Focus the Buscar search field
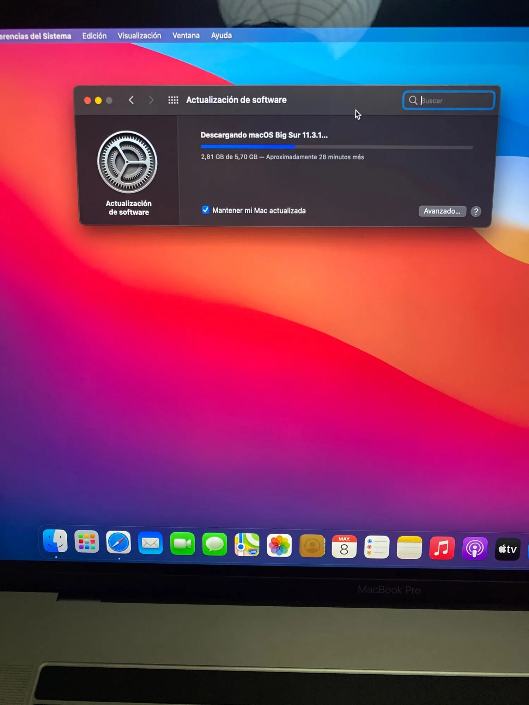 pyautogui.click(x=449, y=100)
